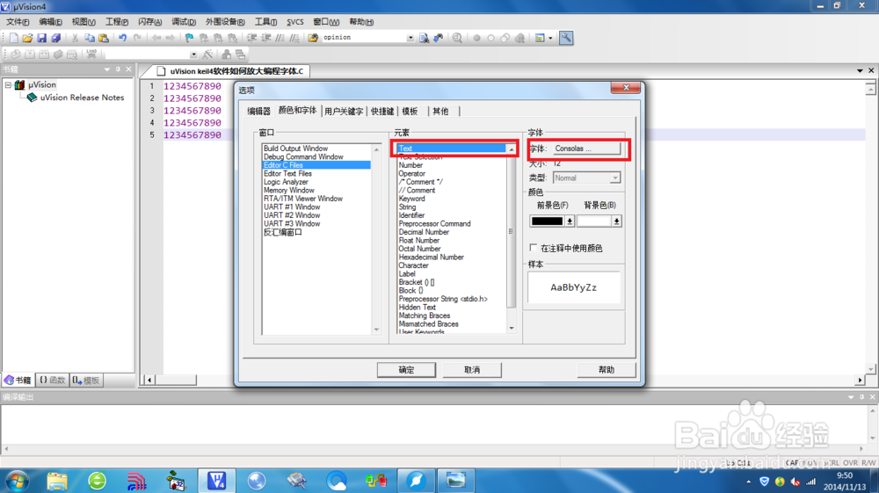This screenshot has height=493, width=879.
Task: Click the 取消 button
Action: pyautogui.click(x=472, y=370)
